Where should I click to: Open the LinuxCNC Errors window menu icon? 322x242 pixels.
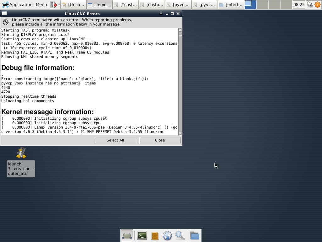tap(4, 14)
